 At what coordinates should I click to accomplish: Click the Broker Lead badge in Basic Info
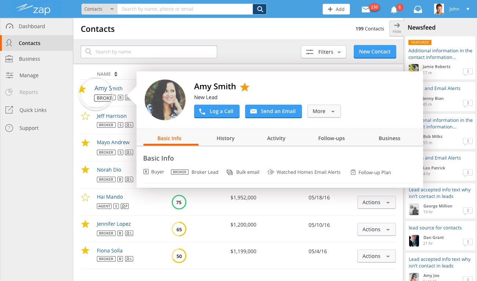180,172
